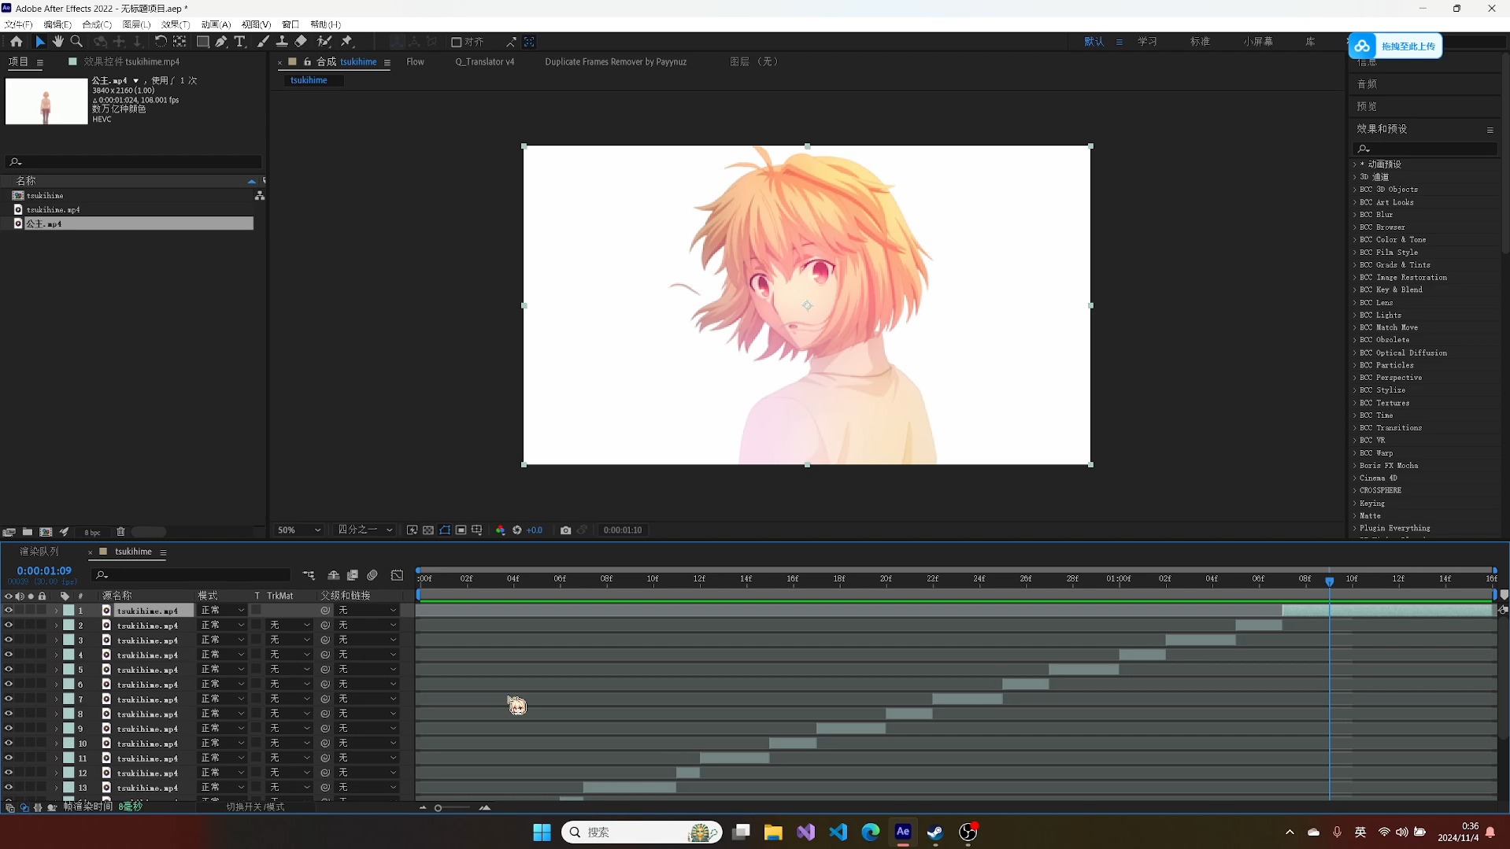
Task: Click the region of interest icon
Action: coord(461,530)
